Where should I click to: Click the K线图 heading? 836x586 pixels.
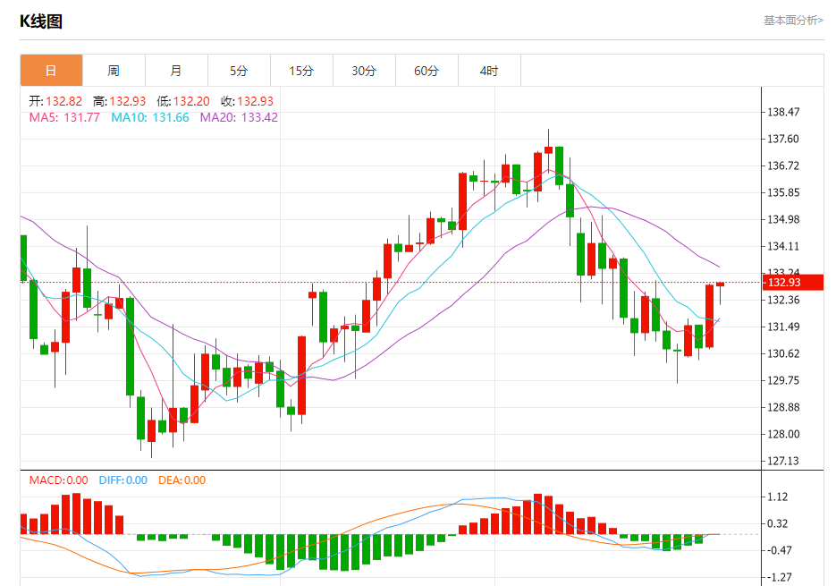coord(41,21)
